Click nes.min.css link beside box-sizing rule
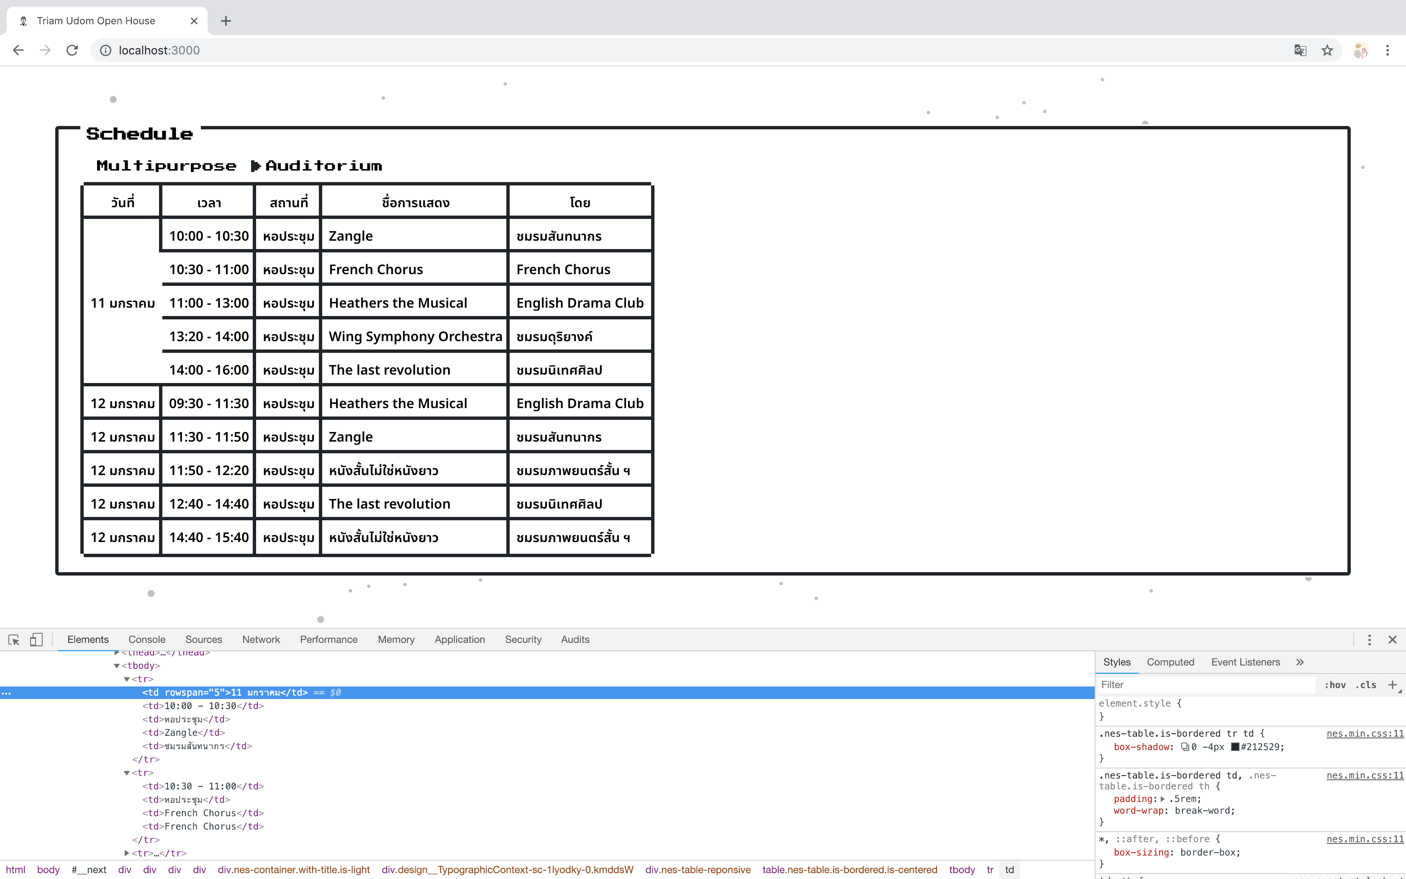 tap(1365, 840)
